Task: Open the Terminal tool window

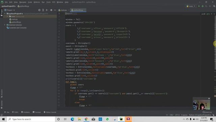Action: [37, 112]
